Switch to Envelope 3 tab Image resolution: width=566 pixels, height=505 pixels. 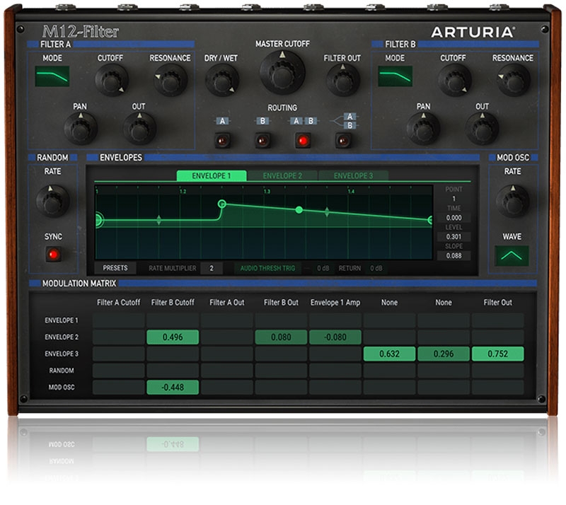(x=353, y=176)
